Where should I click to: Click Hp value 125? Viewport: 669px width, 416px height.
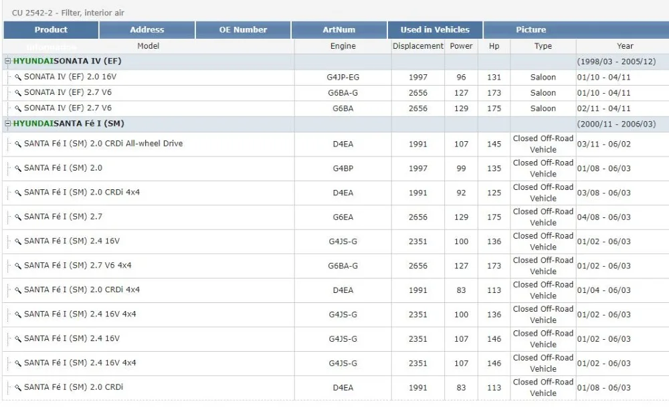(494, 193)
